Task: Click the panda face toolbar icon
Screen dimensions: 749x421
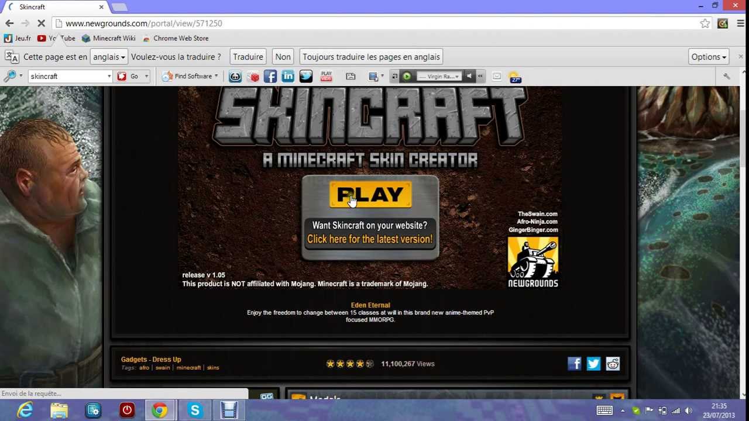Action: (x=235, y=76)
